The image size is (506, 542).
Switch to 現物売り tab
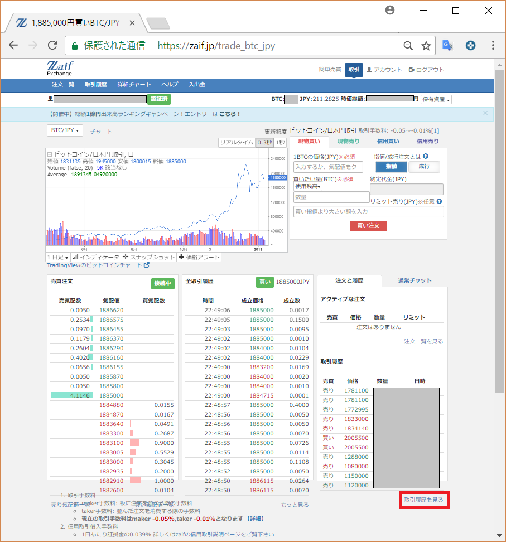[x=348, y=142]
